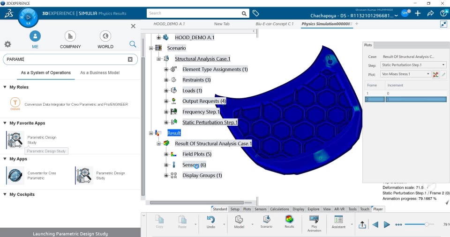Expand the Sensors (6) node

tap(166, 165)
